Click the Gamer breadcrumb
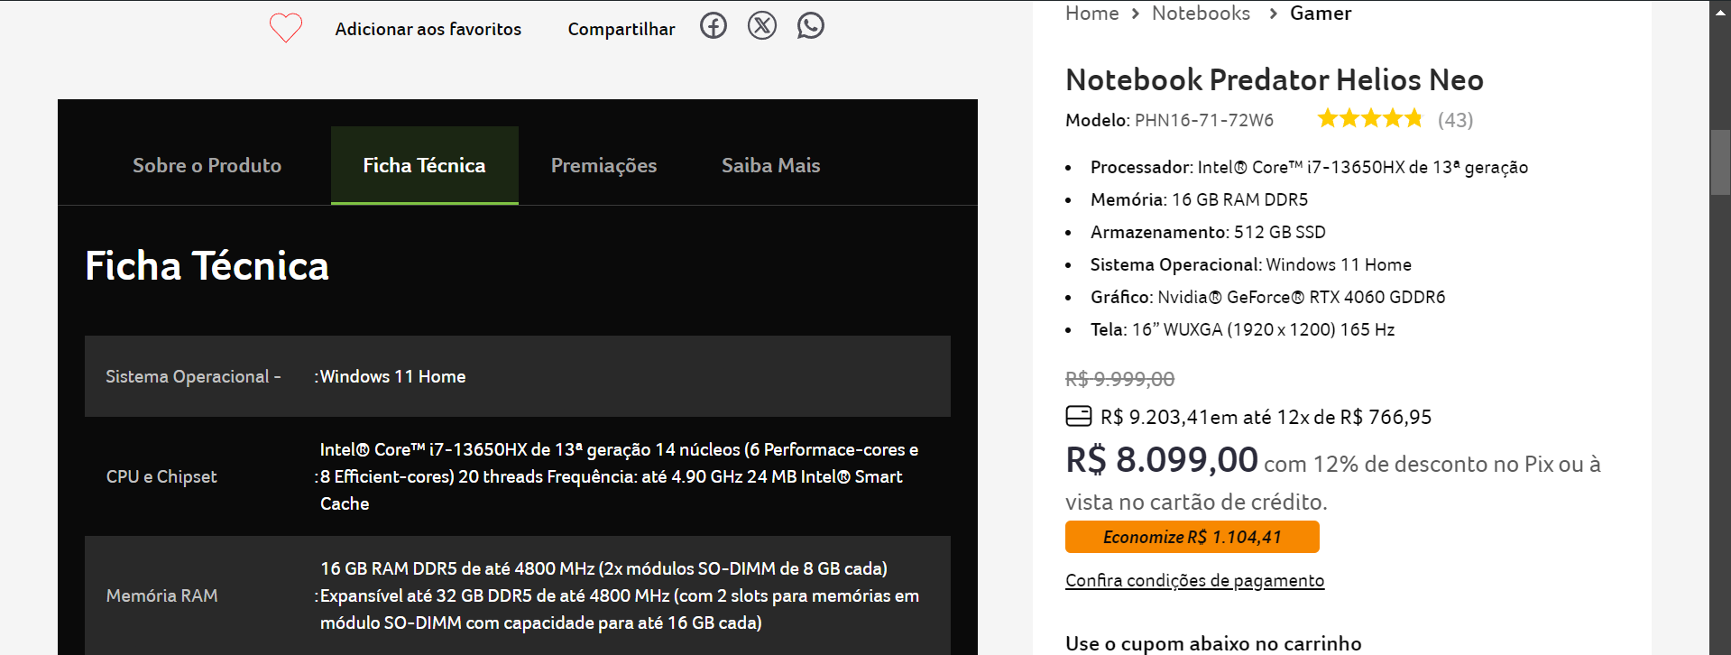 click(1321, 13)
